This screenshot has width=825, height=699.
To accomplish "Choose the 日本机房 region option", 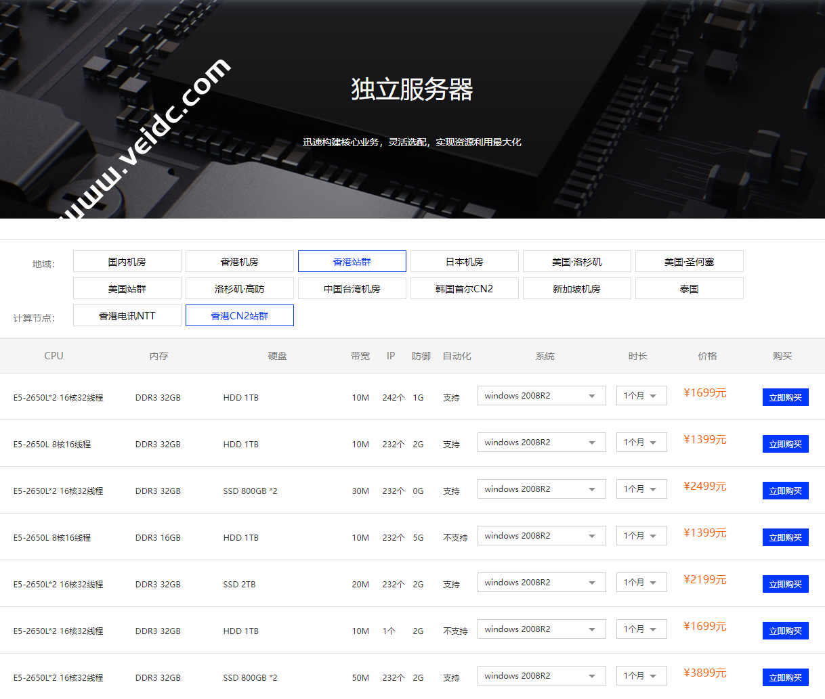I will pos(464,261).
